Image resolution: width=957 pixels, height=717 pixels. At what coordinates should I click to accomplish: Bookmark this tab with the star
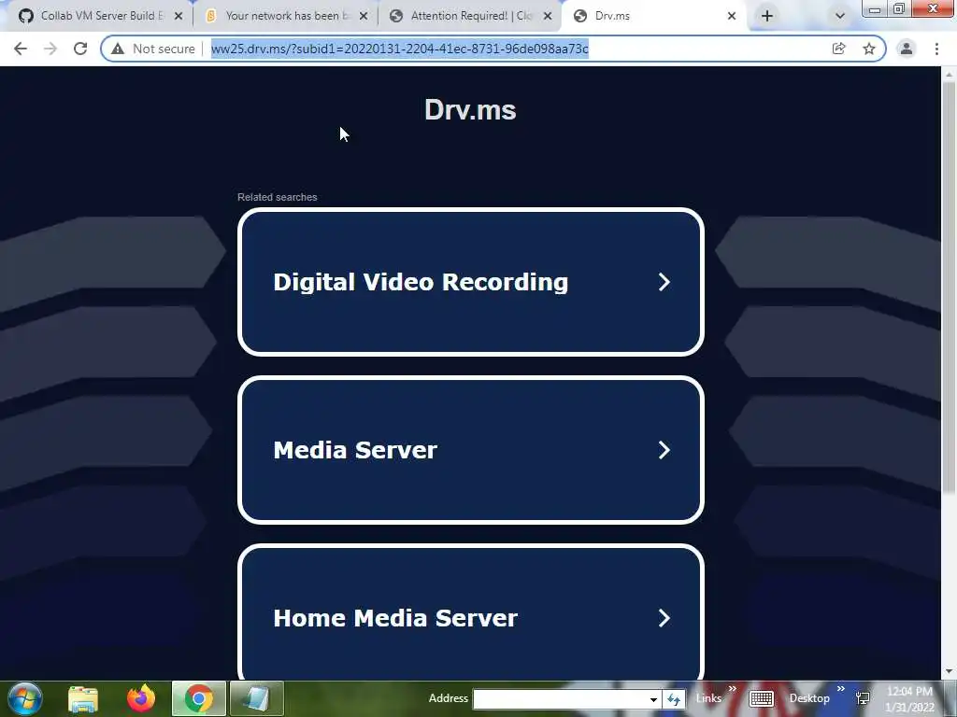pos(869,49)
